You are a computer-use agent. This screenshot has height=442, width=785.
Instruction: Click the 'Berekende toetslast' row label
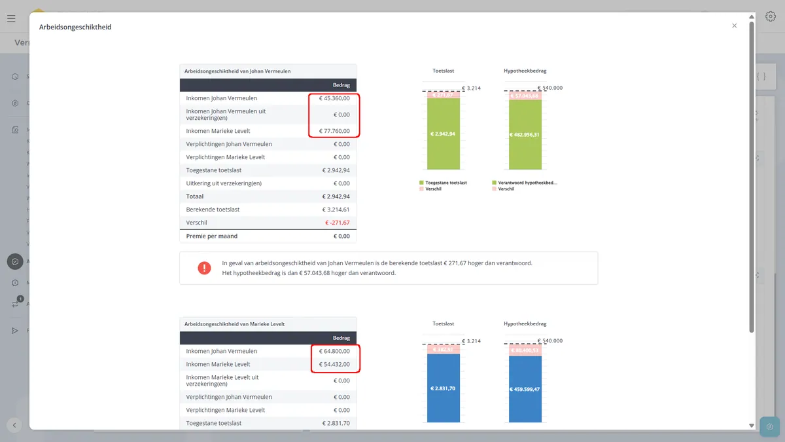coord(213,210)
